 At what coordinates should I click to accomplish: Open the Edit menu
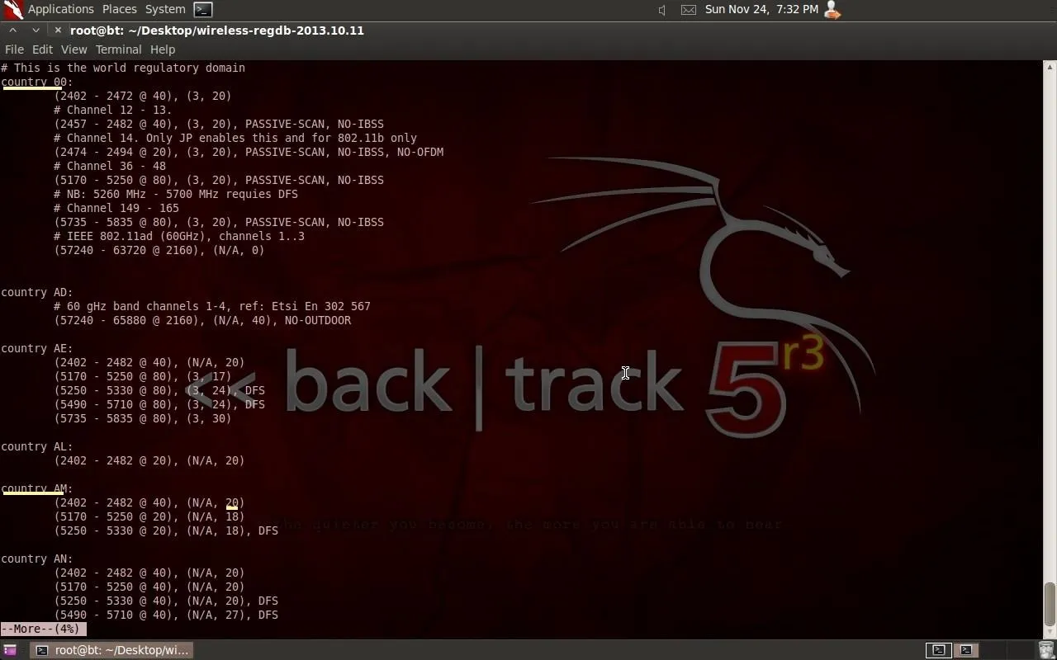coord(42,49)
